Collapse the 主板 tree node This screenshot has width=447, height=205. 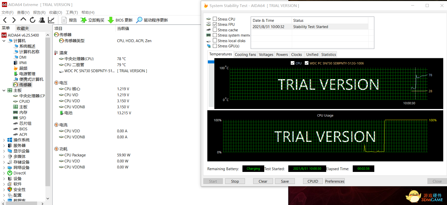coord(4,90)
